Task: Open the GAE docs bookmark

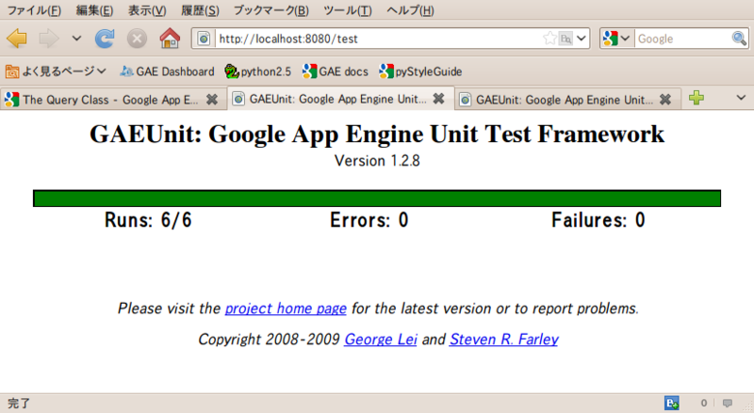Action: [336, 71]
